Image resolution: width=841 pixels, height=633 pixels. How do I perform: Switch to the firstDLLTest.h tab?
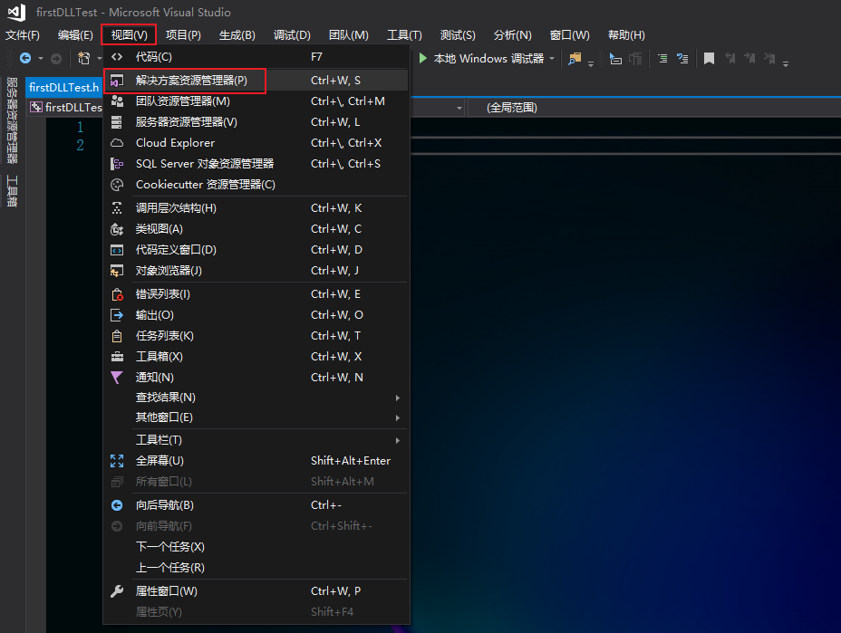pos(63,88)
